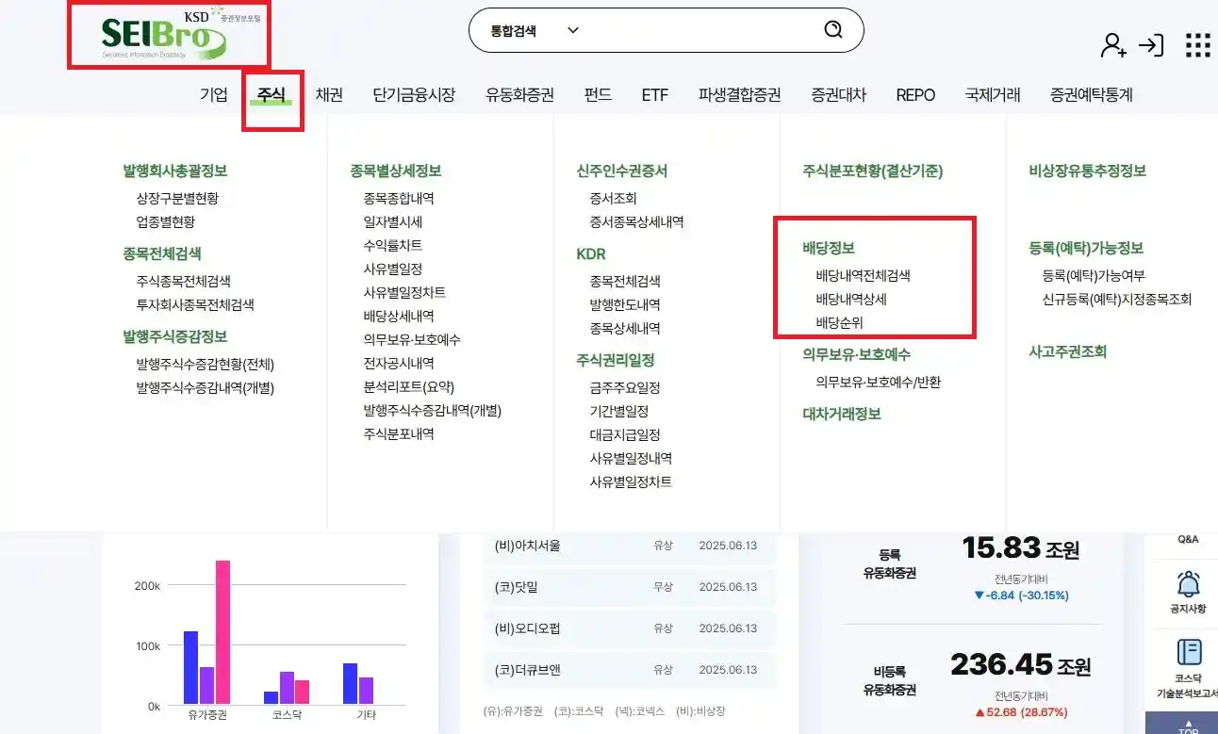Open 사유별일정
Image resolution: width=1218 pixels, height=734 pixels.
click(392, 269)
